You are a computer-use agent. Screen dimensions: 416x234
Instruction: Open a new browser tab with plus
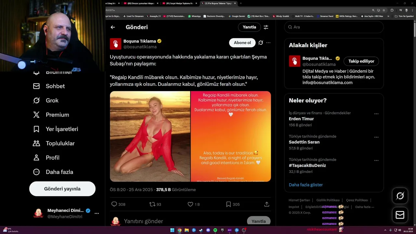(241, 3)
